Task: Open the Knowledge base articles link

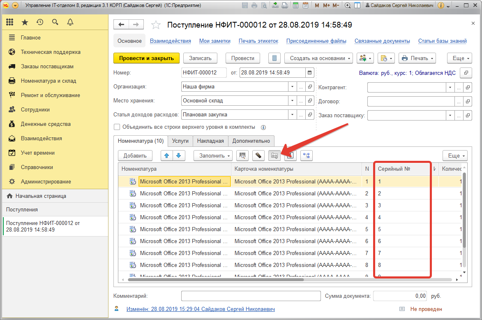Action: (x=442, y=41)
